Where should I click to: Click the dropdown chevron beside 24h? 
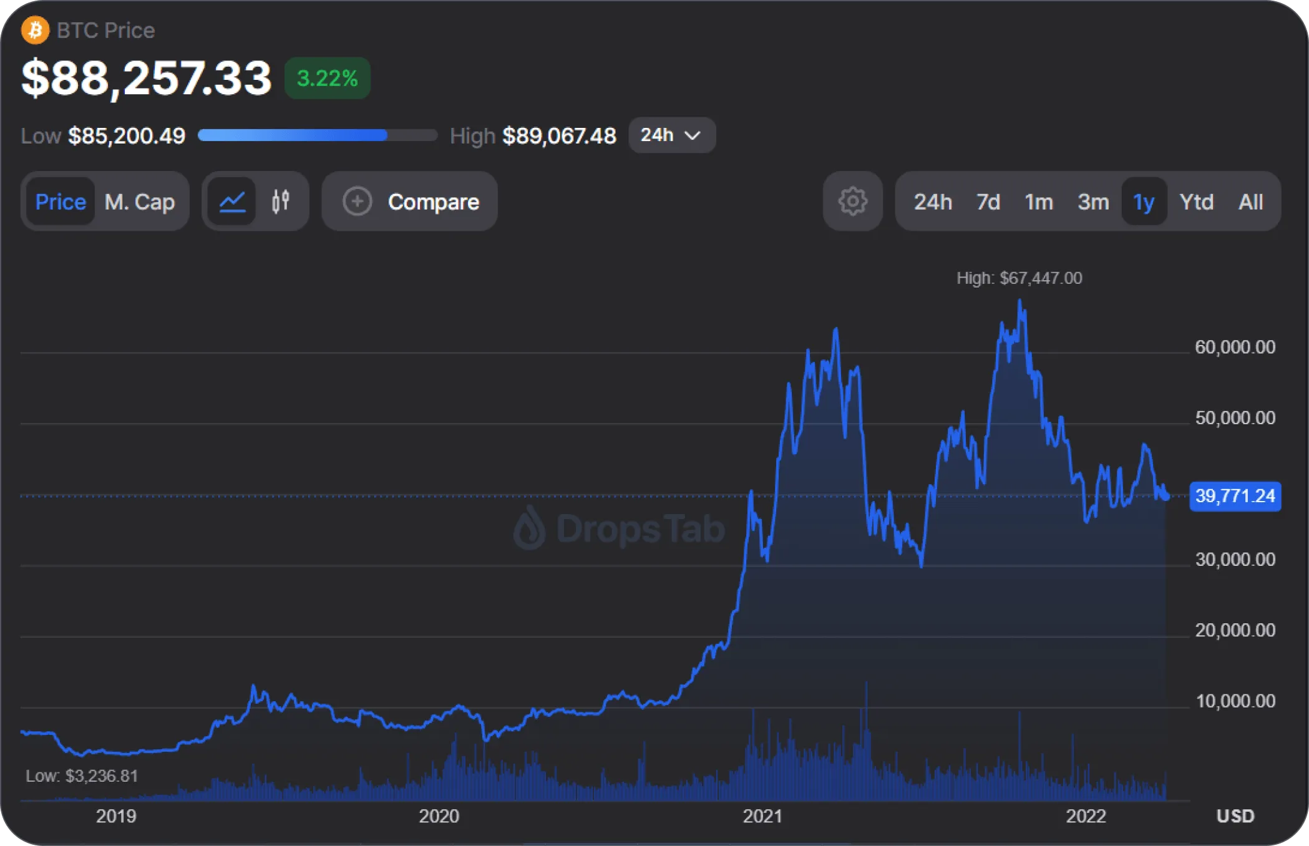693,135
